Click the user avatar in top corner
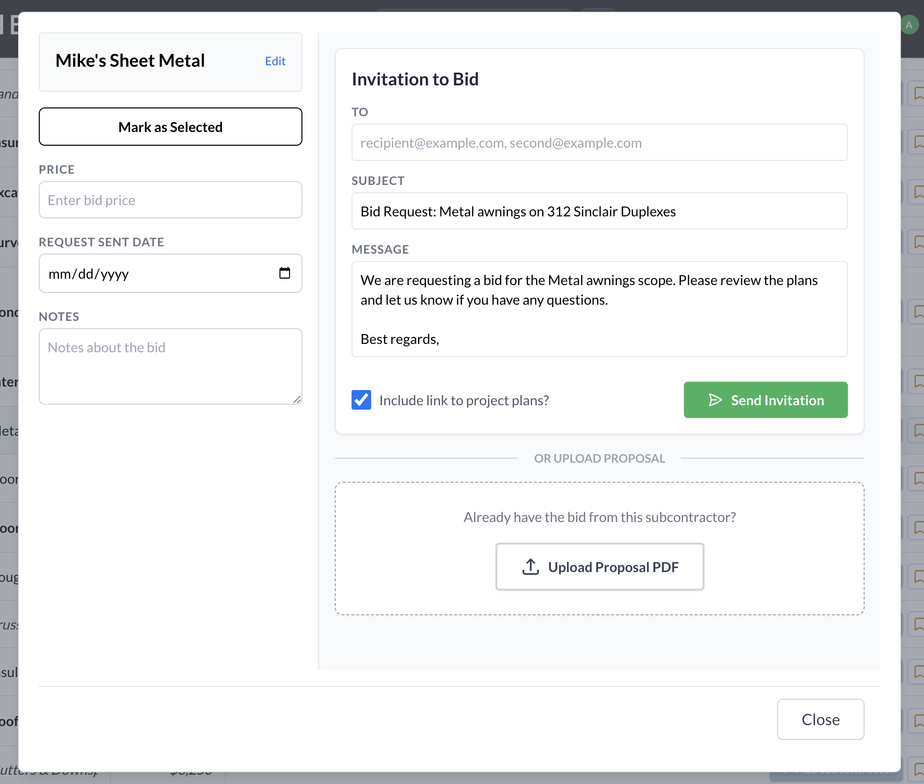 909,25
